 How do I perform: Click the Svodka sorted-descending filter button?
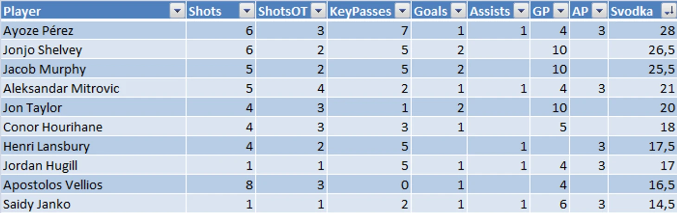click(669, 12)
